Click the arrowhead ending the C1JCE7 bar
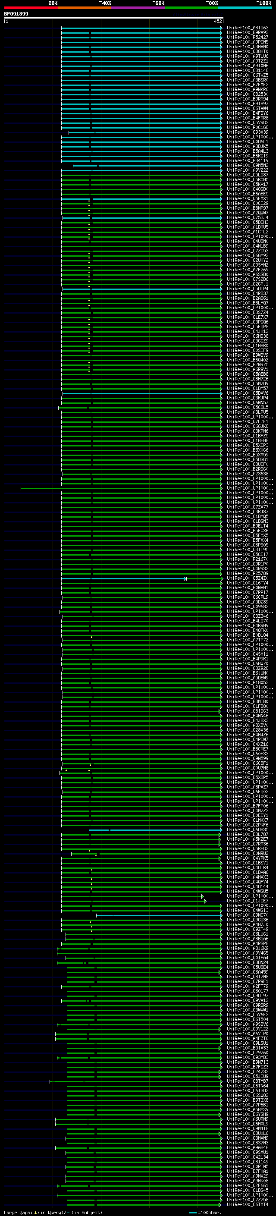Image resolution: width=276 pixels, height=1216 pixels. [205, 902]
